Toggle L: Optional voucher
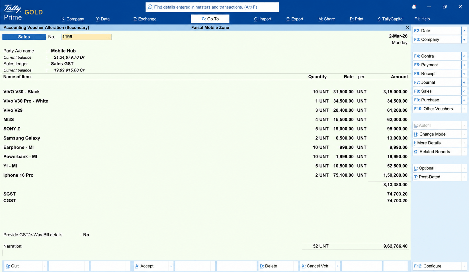 pos(437,168)
